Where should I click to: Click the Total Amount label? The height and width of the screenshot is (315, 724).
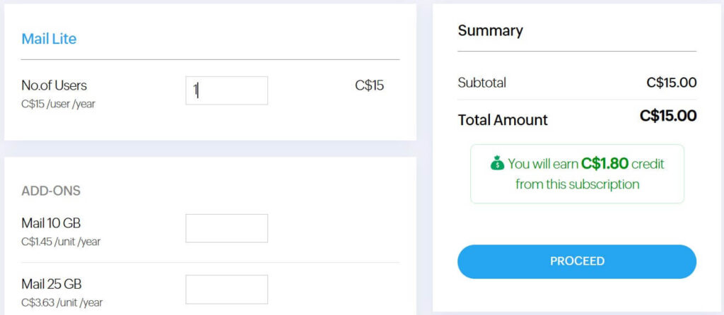click(x=503, y=120)
